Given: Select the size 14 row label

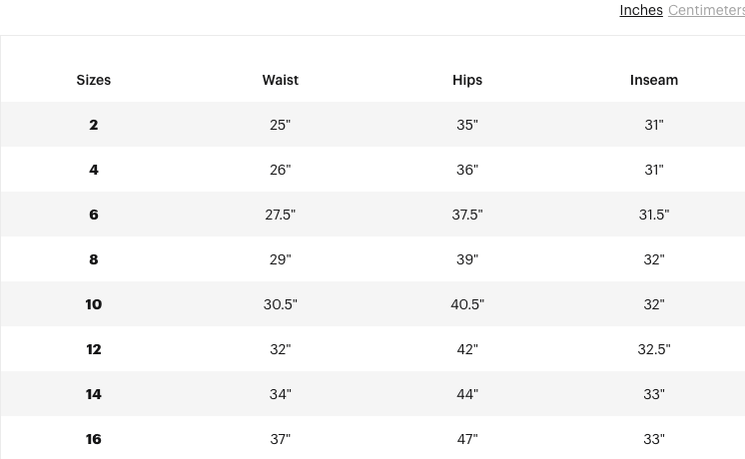Looking at the screenshot, I should coord(94,394).
